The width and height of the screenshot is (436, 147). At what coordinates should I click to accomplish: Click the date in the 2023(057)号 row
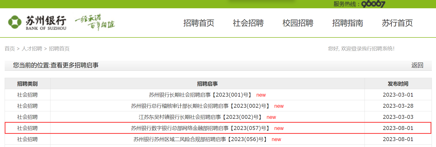[398, 128]
